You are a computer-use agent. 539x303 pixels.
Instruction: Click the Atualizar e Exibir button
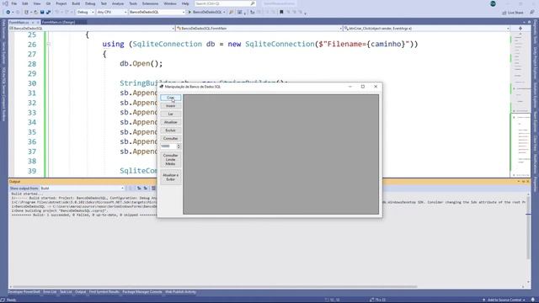[x=170, y=178]
